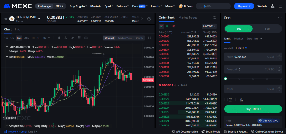The width and height of the screenshot is (286, 134).
Task: Click the MEXC logo in the header
Action: click(18, 6)
